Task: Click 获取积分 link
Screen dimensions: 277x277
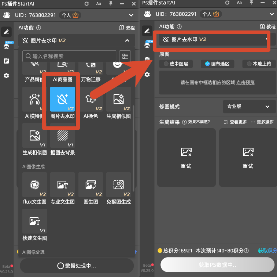Action: click(267, 251)
